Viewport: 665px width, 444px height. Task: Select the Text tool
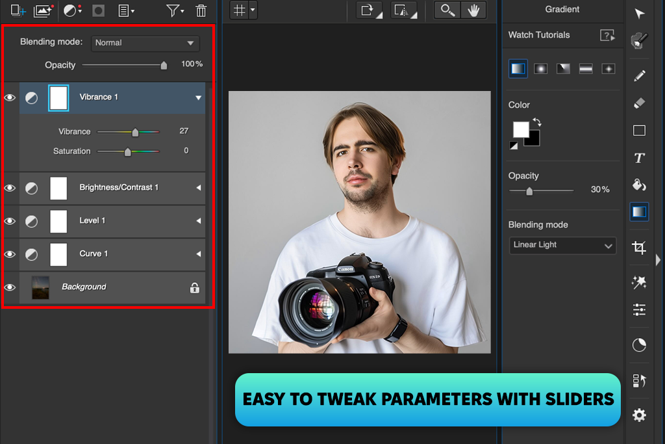pos(639,158)
